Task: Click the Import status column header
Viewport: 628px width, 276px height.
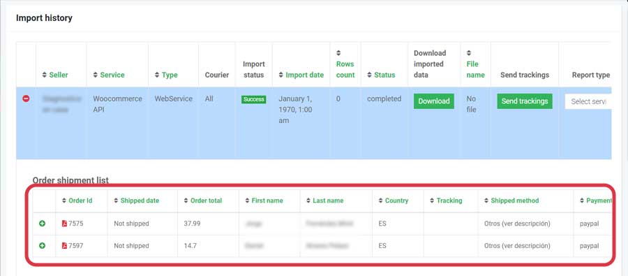Action: point(253,69)
